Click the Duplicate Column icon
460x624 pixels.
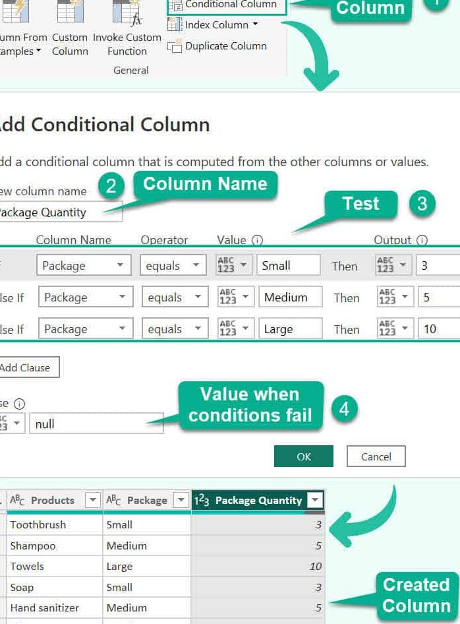coord(175,46)
